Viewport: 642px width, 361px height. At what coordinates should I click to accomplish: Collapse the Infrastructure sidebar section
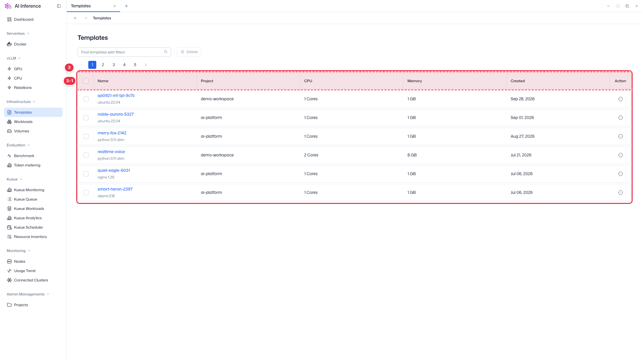point(21,102)
